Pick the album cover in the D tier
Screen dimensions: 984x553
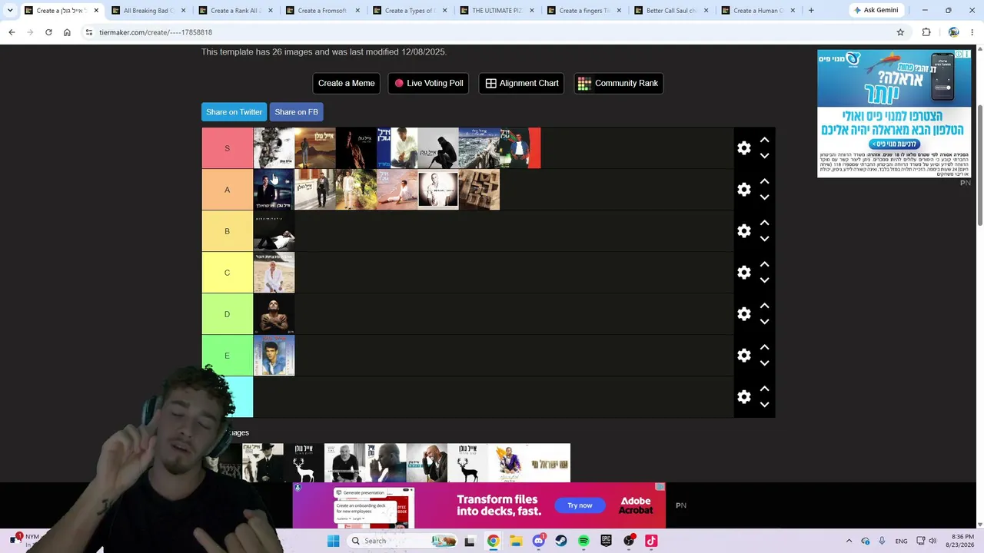[x=274, y=313]
